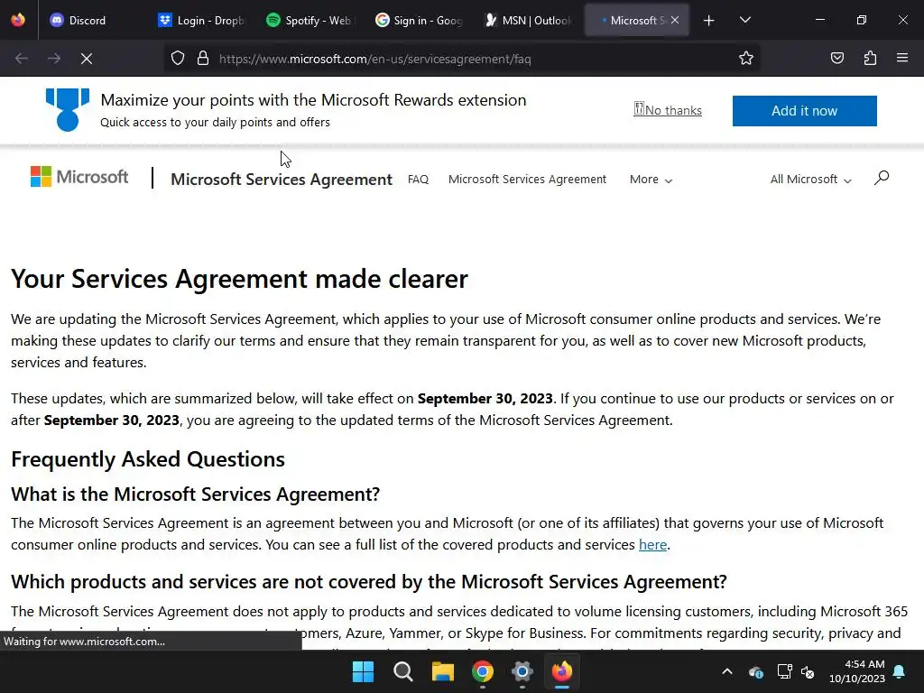Image resolution: width=924 pixels, height=693 pixels.
Task: Open the tracking protection shield icon
Action: (178, 59)
